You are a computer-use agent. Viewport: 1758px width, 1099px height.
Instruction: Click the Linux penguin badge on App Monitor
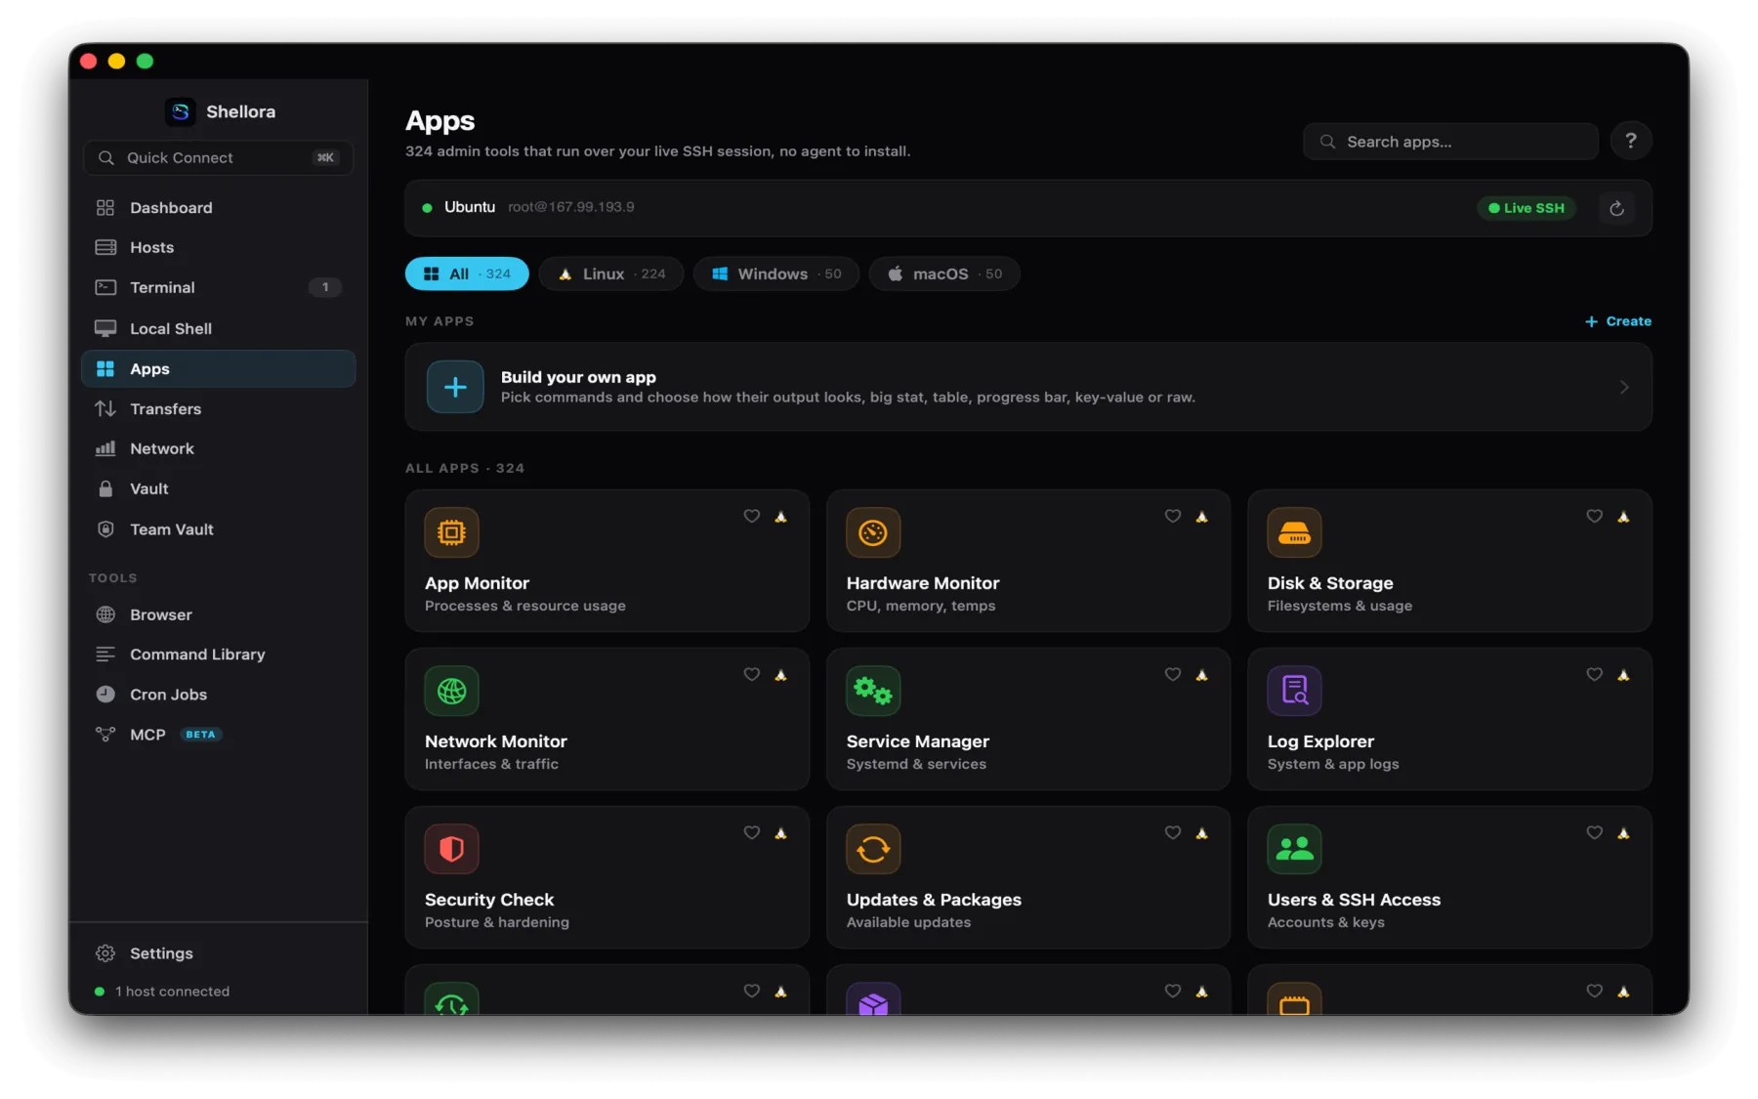point(780,517)
